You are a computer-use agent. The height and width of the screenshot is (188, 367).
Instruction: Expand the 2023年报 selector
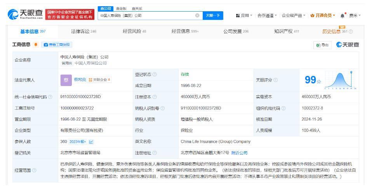point(78,142)
